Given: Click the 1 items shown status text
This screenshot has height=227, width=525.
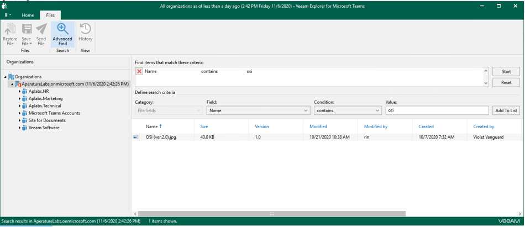Looking at the screenshot, I should tap(162, 221).
